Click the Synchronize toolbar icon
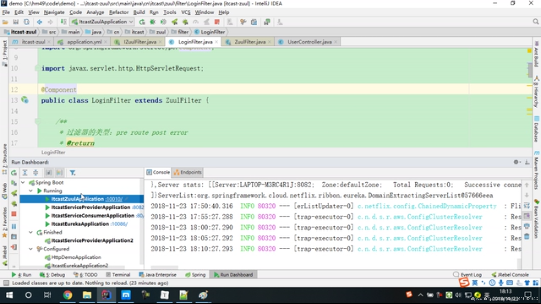Viewport: 541px width, 304px height. click(26, 22)
